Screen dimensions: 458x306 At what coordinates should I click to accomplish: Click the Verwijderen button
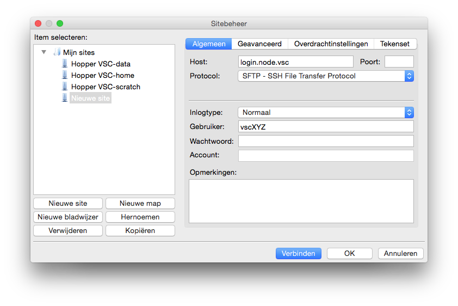click(x=68, y=231)
